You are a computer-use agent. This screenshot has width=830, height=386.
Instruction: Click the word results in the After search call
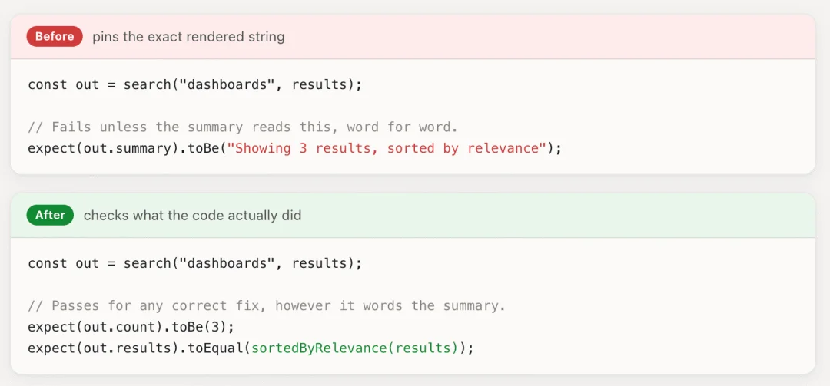click(x=320, y=263)
